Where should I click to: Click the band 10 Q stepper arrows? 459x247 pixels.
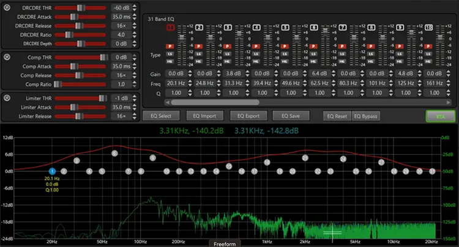coord(448,93)
